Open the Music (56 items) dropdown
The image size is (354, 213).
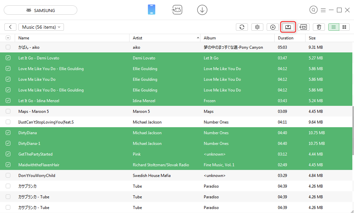41,27
